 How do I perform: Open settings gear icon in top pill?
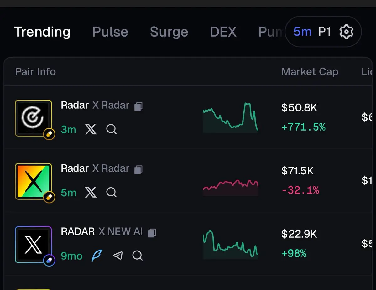coord(346,32)
